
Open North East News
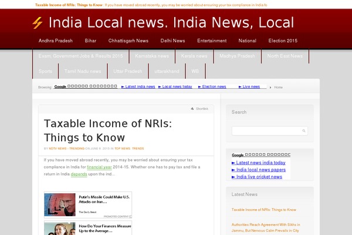[x=285, y=56]
